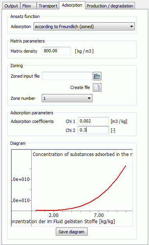Click into the Zoned input file field
Screen dimensions: 149x245
click(67, 76)
